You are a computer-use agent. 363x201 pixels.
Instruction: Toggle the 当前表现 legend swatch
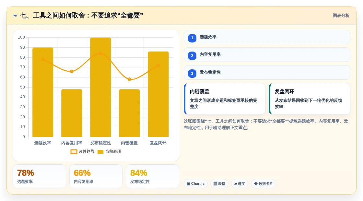tap(100, 152)
